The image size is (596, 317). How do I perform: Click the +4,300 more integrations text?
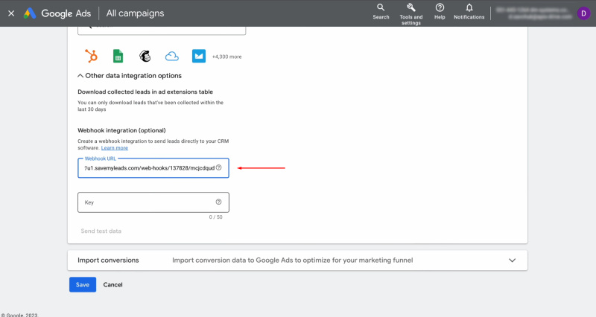[227, 57]
